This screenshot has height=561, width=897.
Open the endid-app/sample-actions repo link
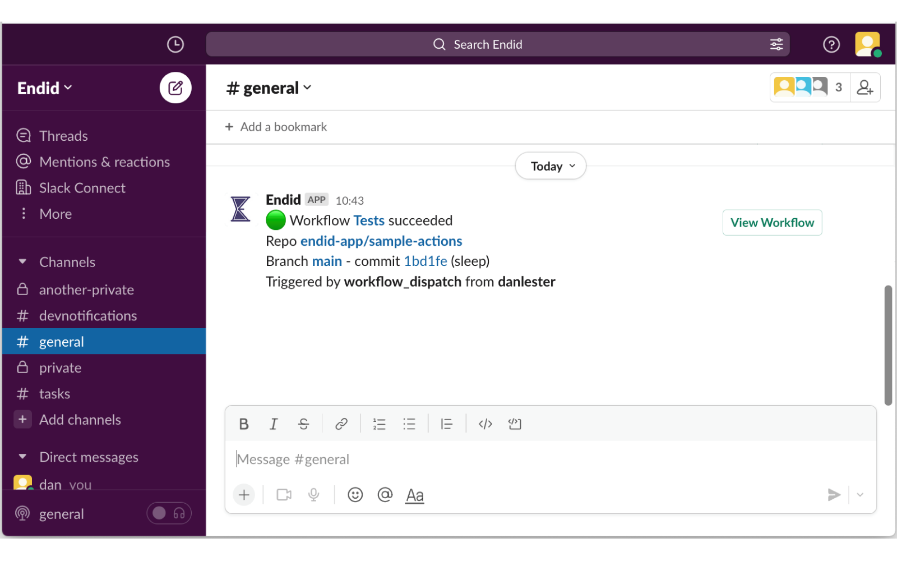[381, 241]
